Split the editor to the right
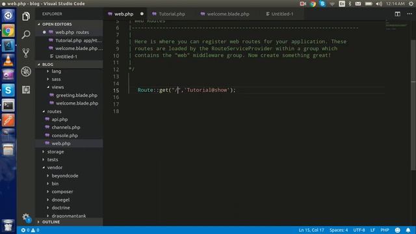Screen dimensions: 416x234 click(397, 14)
